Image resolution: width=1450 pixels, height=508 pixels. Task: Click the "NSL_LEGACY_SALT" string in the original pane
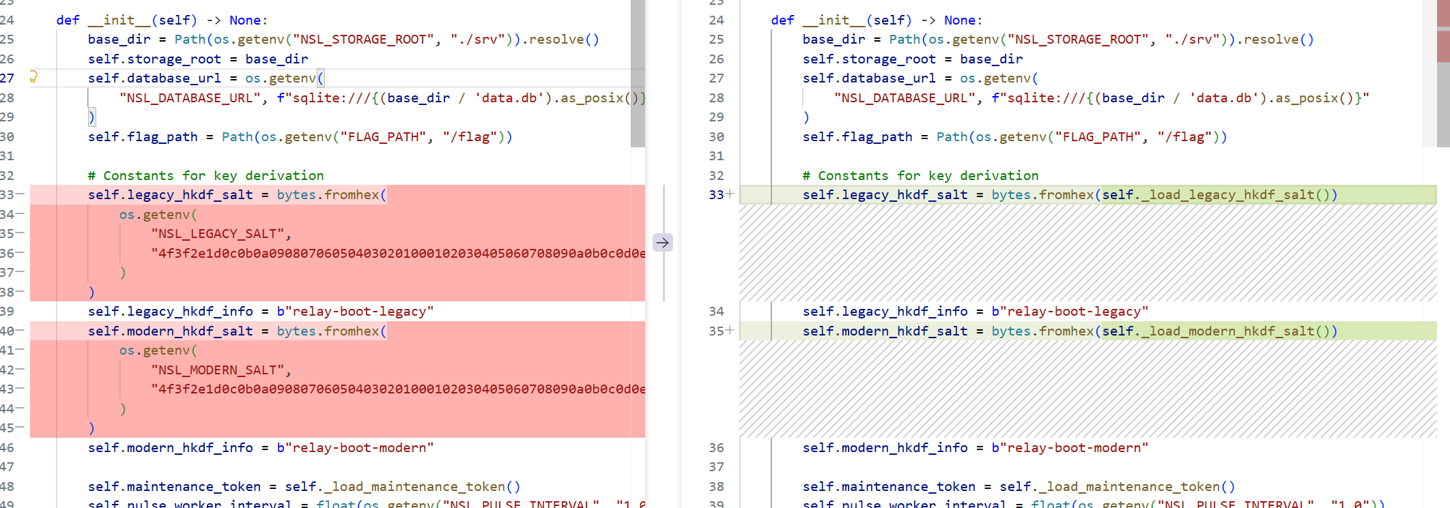click(217, 234)
